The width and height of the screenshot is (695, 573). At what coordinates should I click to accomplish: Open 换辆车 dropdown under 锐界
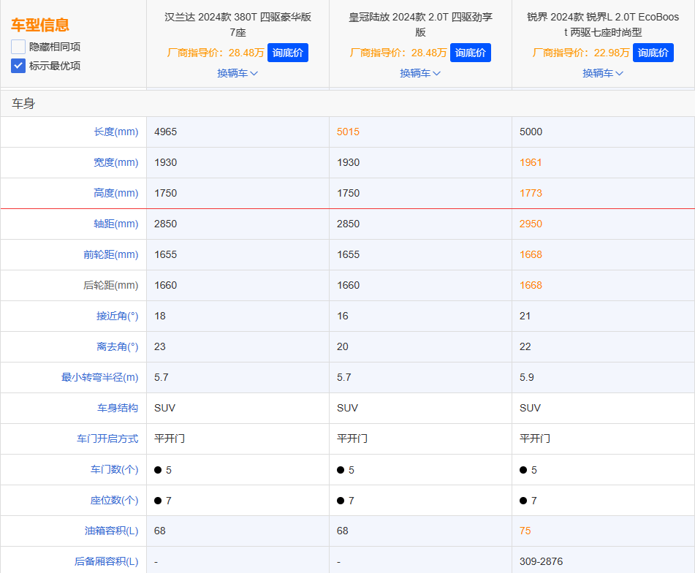click(x=603, y=73)
